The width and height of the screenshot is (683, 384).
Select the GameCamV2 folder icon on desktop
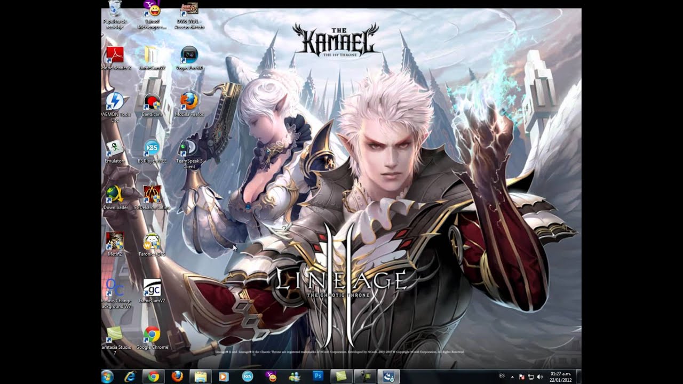tap(152, 58)
